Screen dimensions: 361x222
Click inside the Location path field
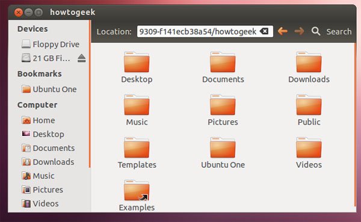tap(198, 31)
